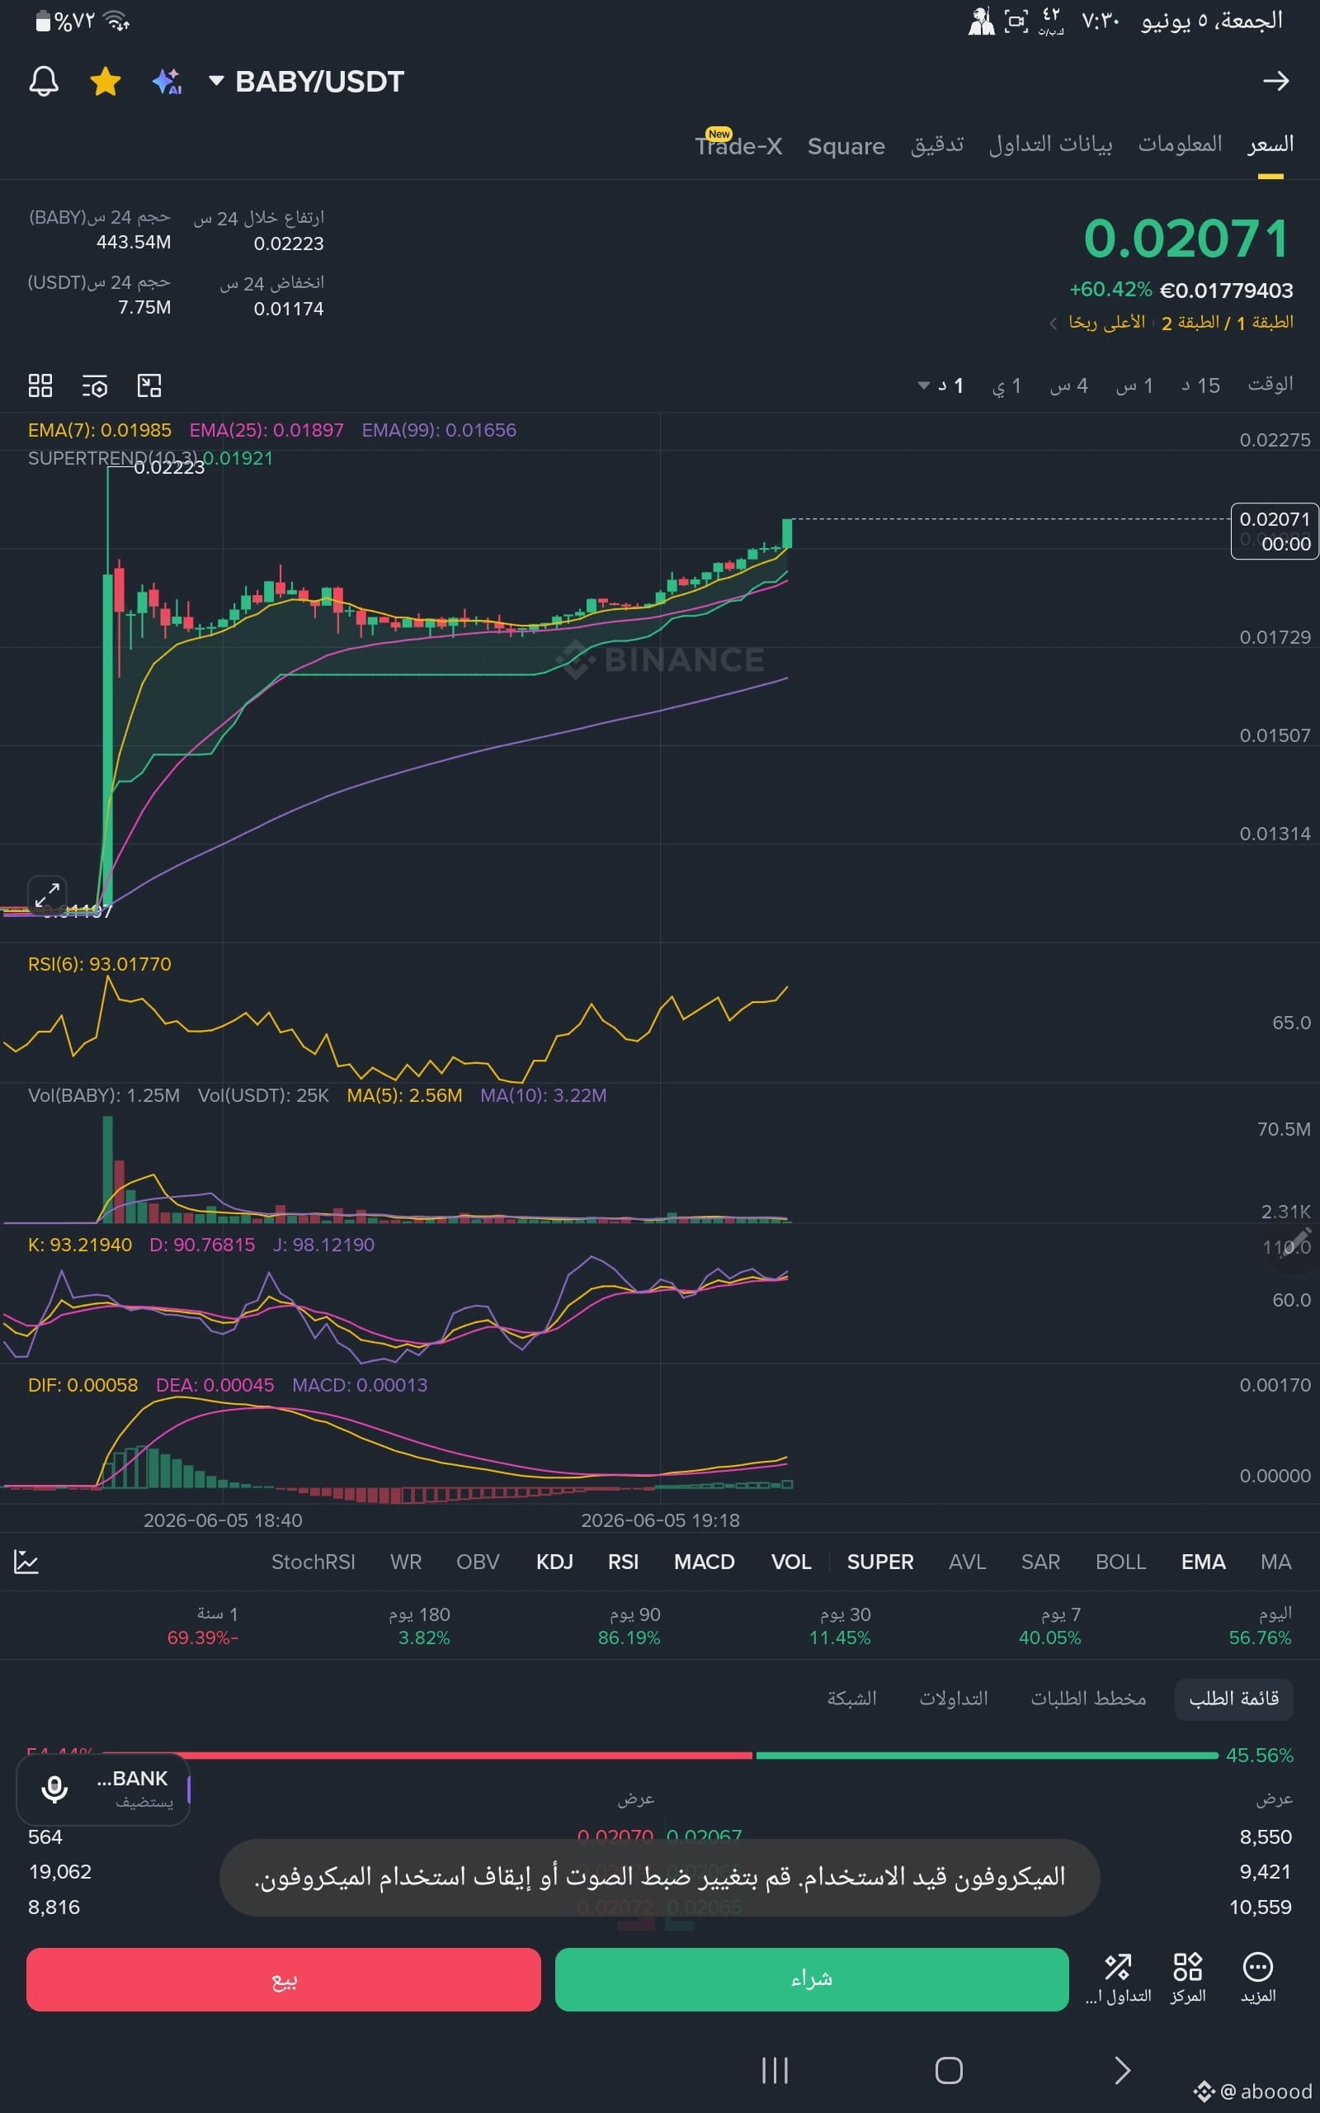This screenshot has width=1320, height=2113.
Task: Open the المعلومات tab
Action: 1180,144
